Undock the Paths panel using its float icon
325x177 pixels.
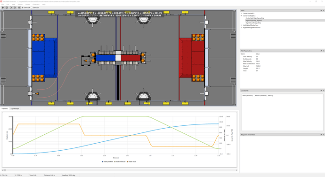321,10
